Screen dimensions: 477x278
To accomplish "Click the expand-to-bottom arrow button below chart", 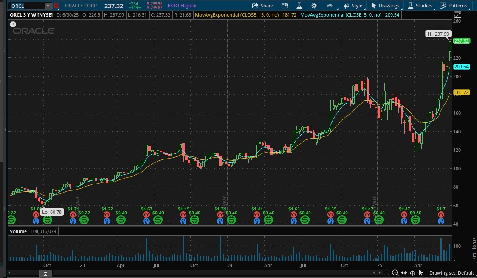I will [45, 274].
